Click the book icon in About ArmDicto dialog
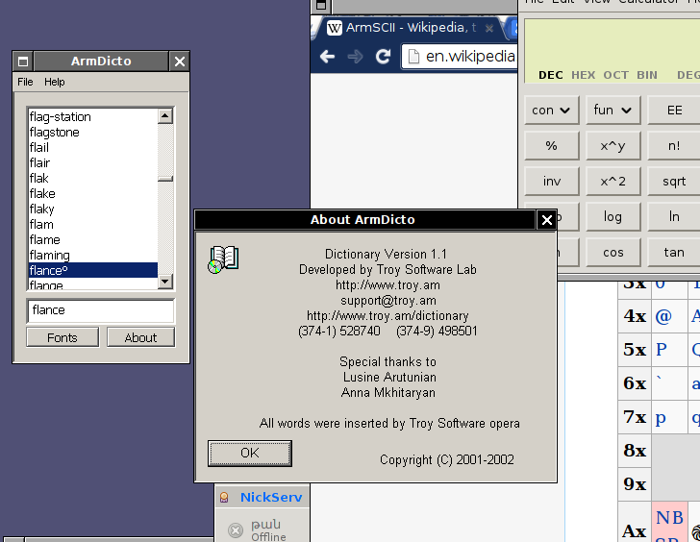The image size is (700, 542). point(223,259)
